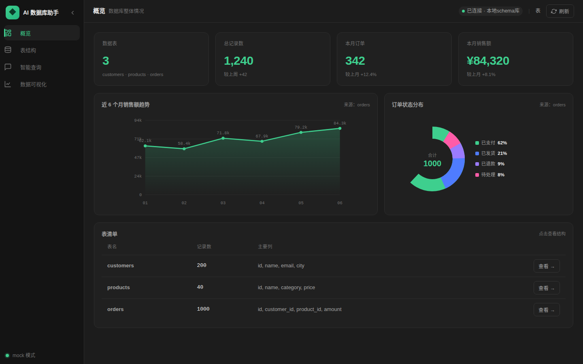This screenshot has width=583, height=364.
Task: Open the 智能查询 menu item
Action: point(42,67)
